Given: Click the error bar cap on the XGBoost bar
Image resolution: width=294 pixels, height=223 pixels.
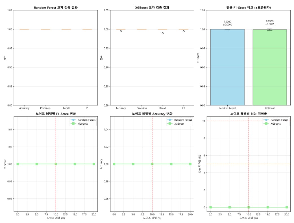Looking at the screenshot, I should [270, 30].
